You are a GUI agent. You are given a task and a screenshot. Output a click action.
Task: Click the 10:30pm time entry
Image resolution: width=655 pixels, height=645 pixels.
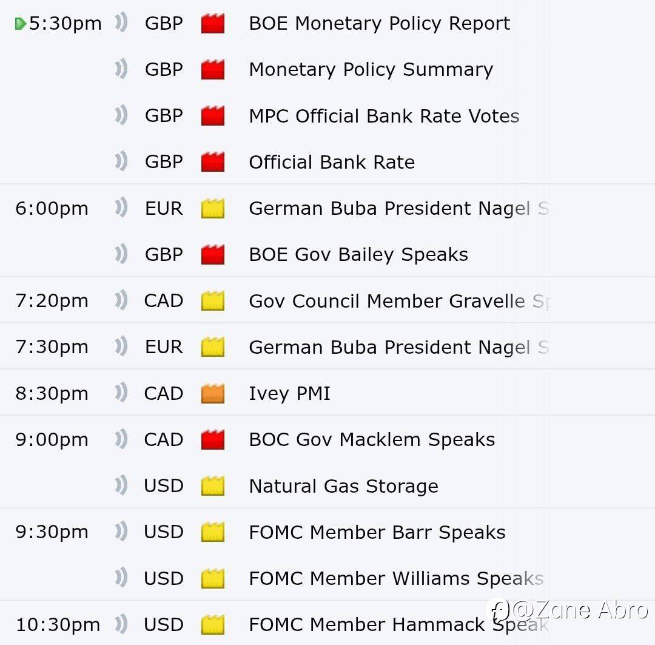click(x=56, y=624)
